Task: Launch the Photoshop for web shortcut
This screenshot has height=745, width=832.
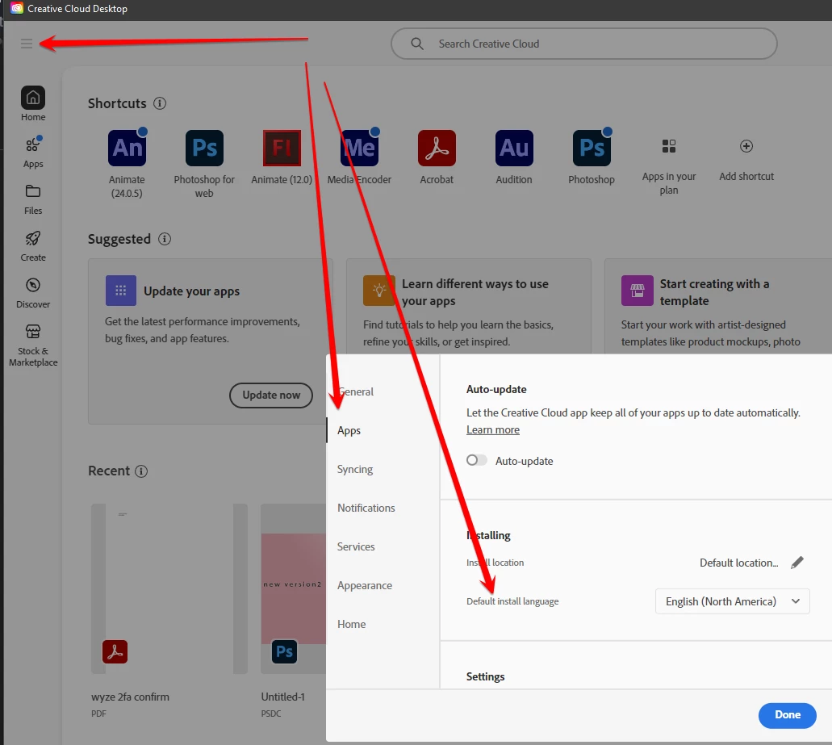Action: tap(204, 148)
